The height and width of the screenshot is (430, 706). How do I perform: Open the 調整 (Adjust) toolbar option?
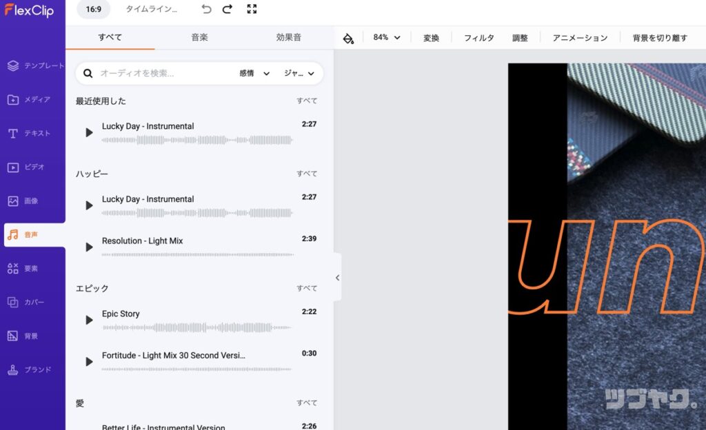point(520,38)
